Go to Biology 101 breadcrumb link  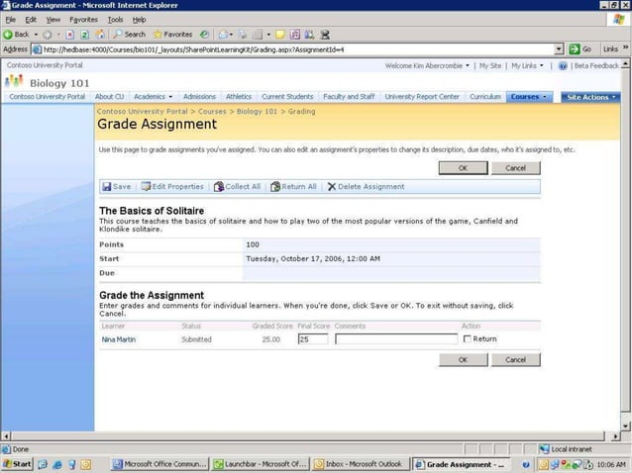[257, 112]
